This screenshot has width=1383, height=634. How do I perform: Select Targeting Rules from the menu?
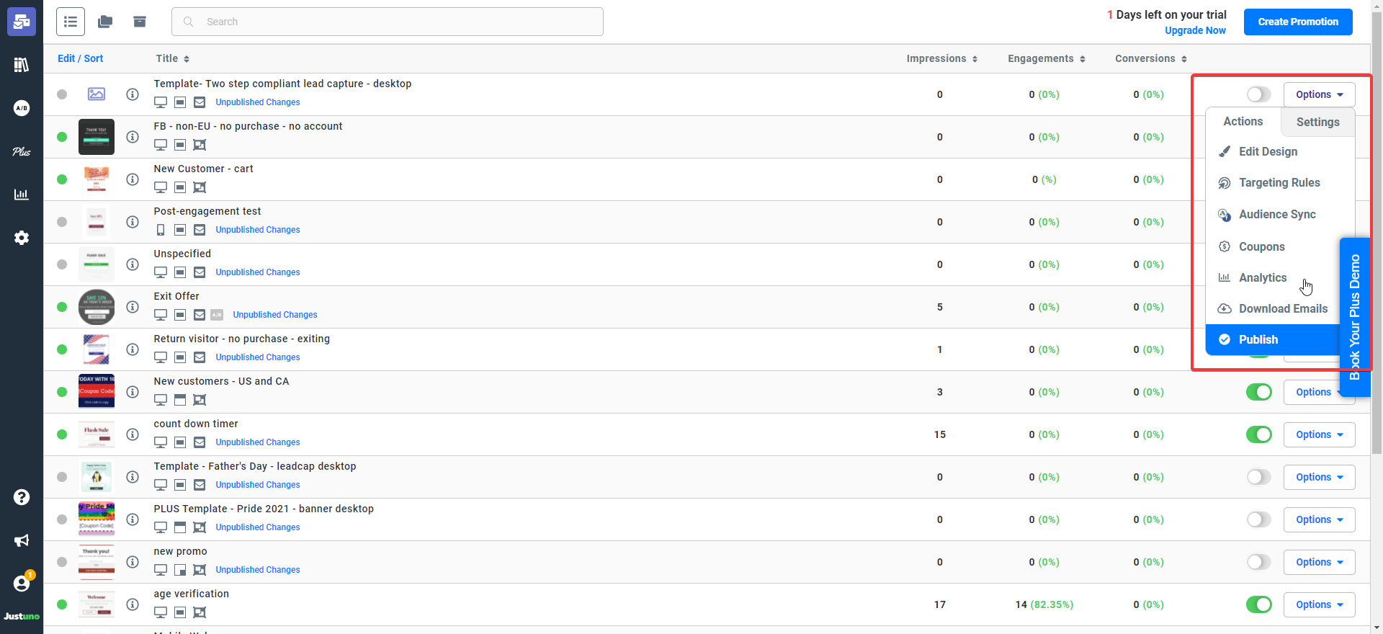click(1279, 183)
